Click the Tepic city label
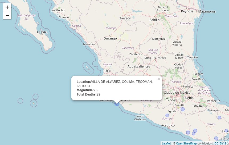229x145 pixels. (x=107, y=71)
